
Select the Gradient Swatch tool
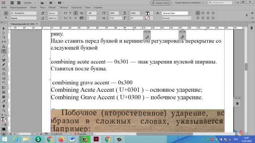tap(4, 87)
